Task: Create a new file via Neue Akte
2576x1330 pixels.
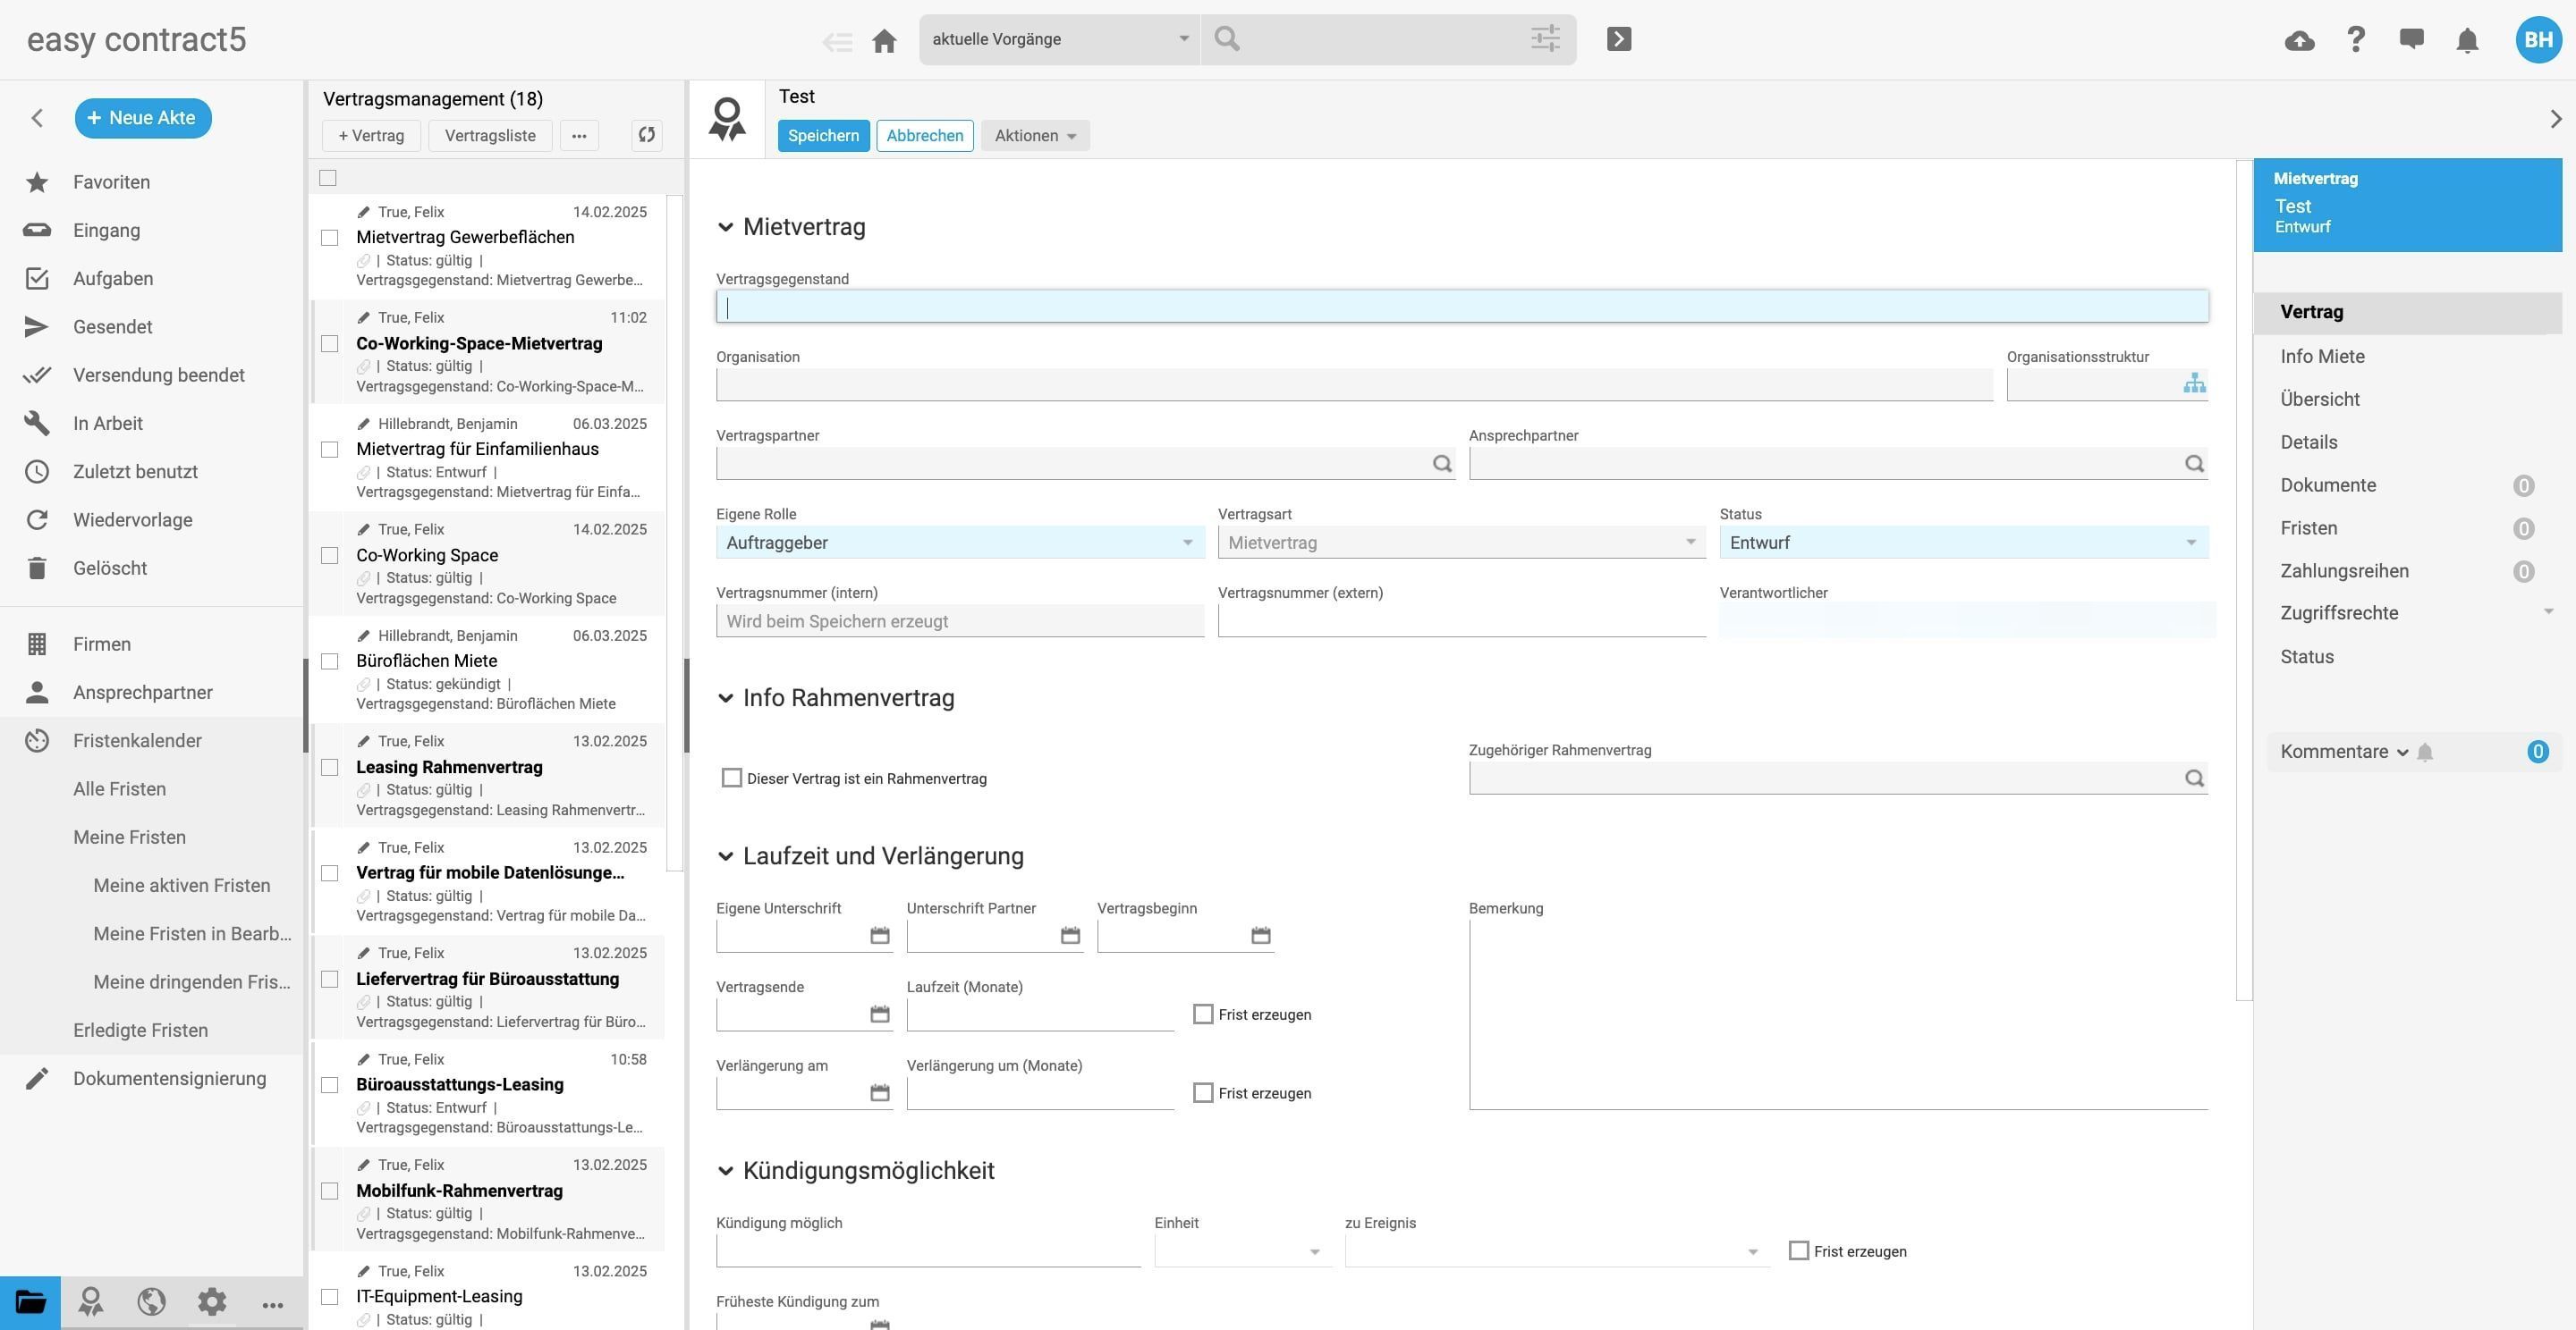Action: pyautogui.click(x=143, y=117)
